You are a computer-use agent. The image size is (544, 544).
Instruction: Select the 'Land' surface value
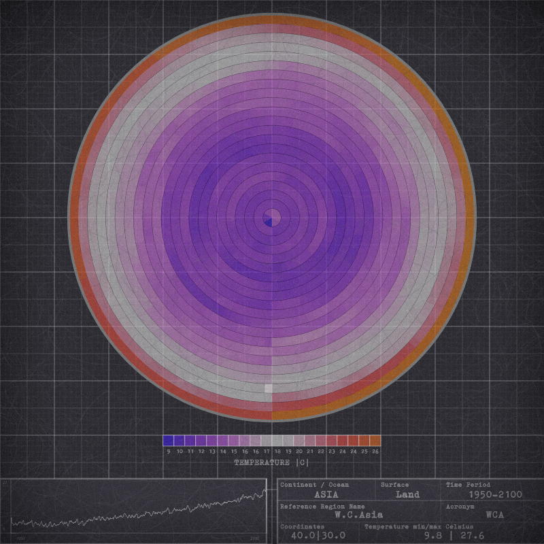click(407, 494)
